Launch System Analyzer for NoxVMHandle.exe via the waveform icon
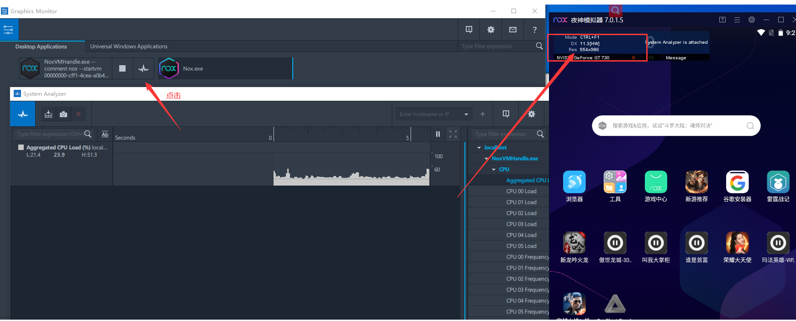The height and width of the screenshot is (321, 796). (x=143, y=68)
